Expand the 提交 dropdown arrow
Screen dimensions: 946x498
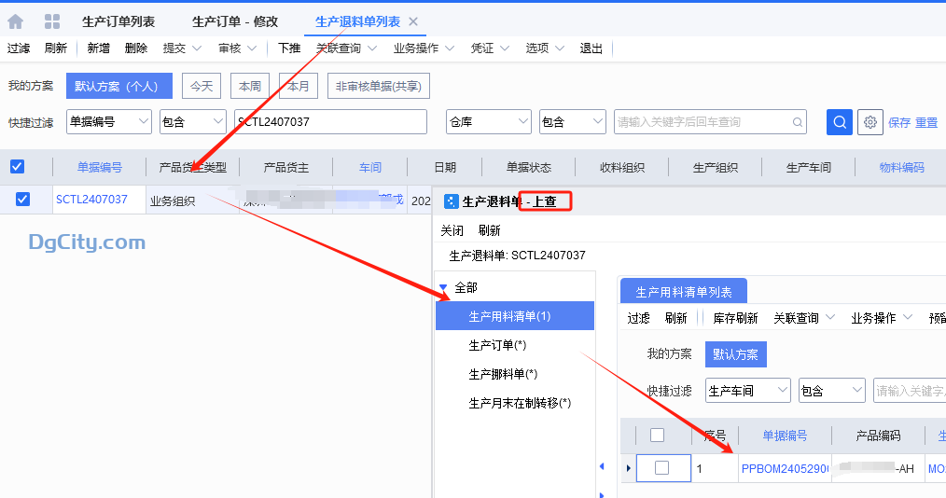[x=197, y=48]
